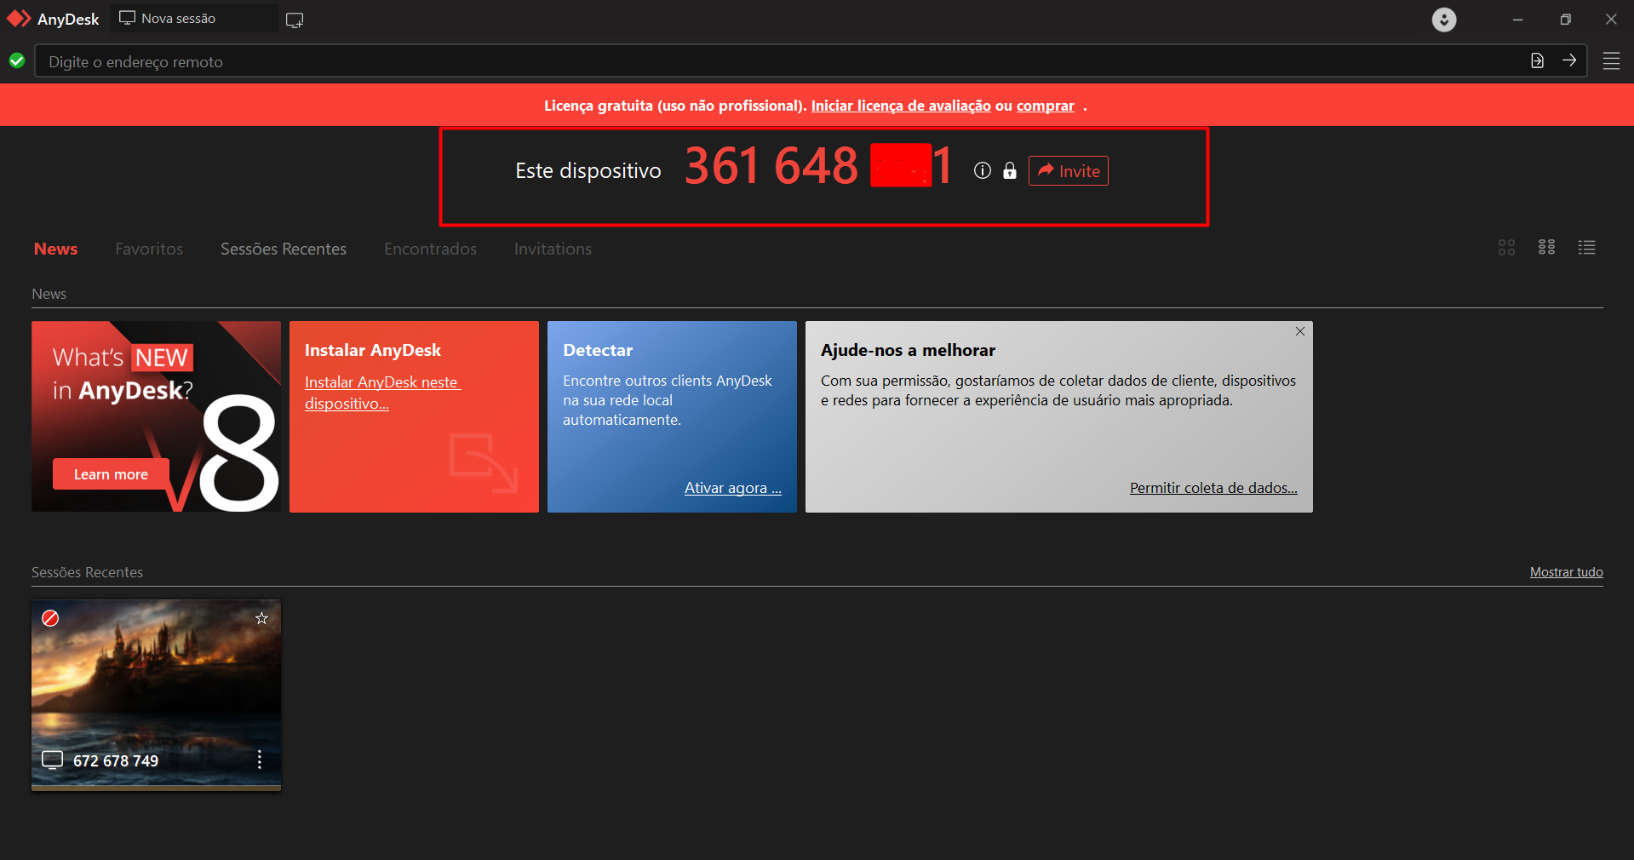The width and height of the screenshot is (1634, 860).
Task: Open the profile avatar icon in title bar
Action: pos(1444,20)
